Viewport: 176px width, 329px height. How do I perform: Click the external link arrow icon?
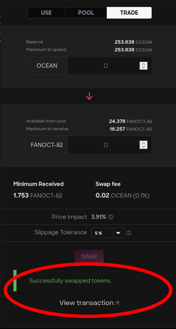coord(117,303)
